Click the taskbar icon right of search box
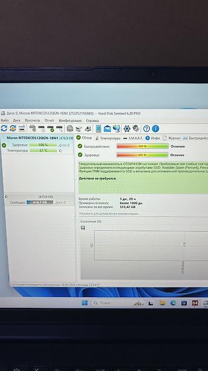 tap(139, 303)
